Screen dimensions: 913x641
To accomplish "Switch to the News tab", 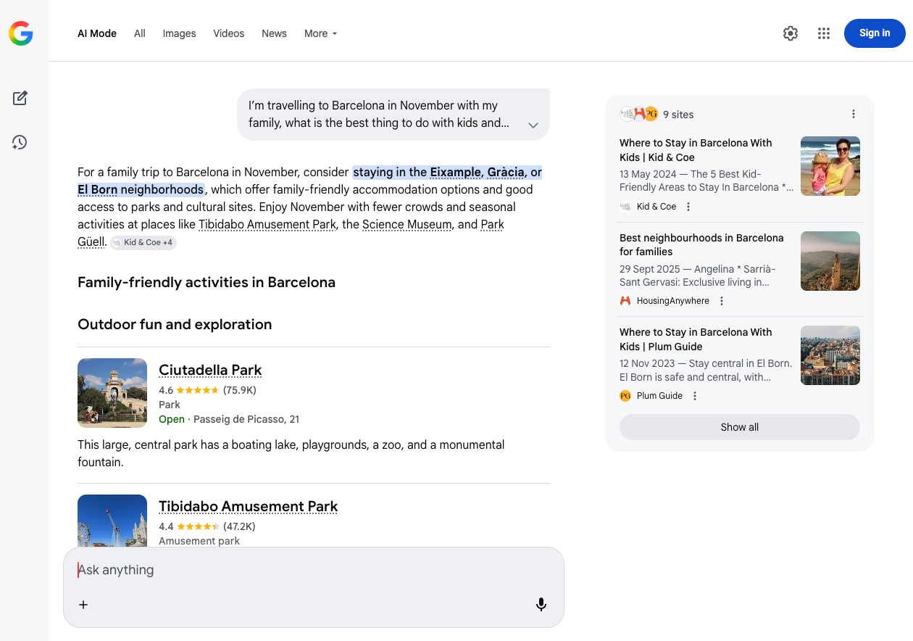I will tap(274, 33).
